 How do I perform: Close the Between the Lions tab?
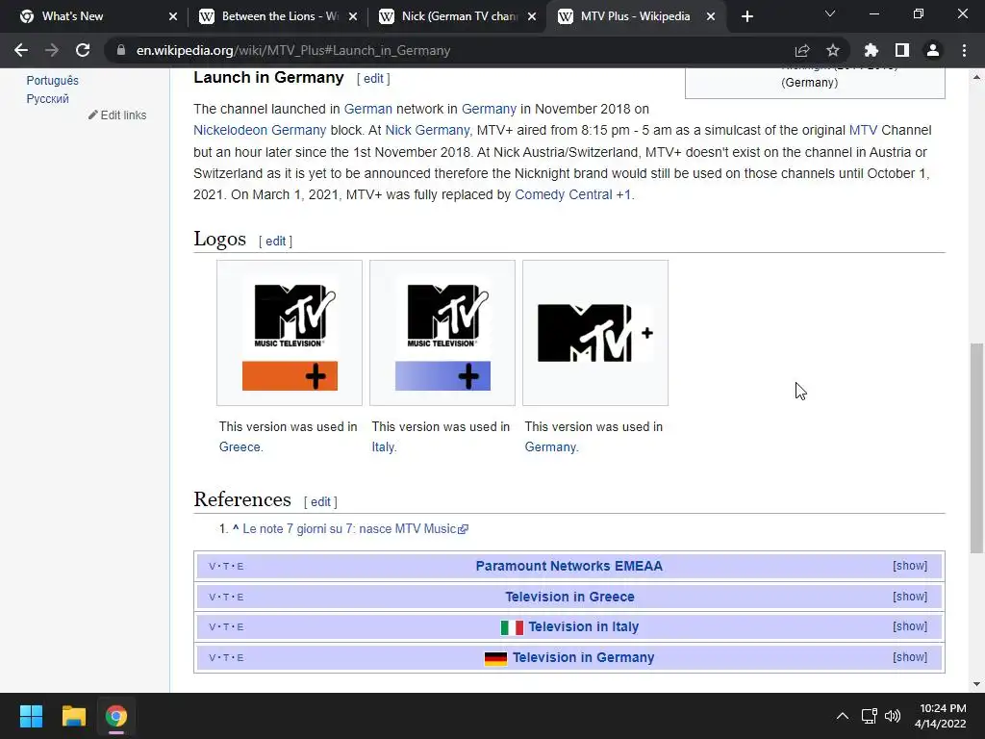tap(353, 16)
